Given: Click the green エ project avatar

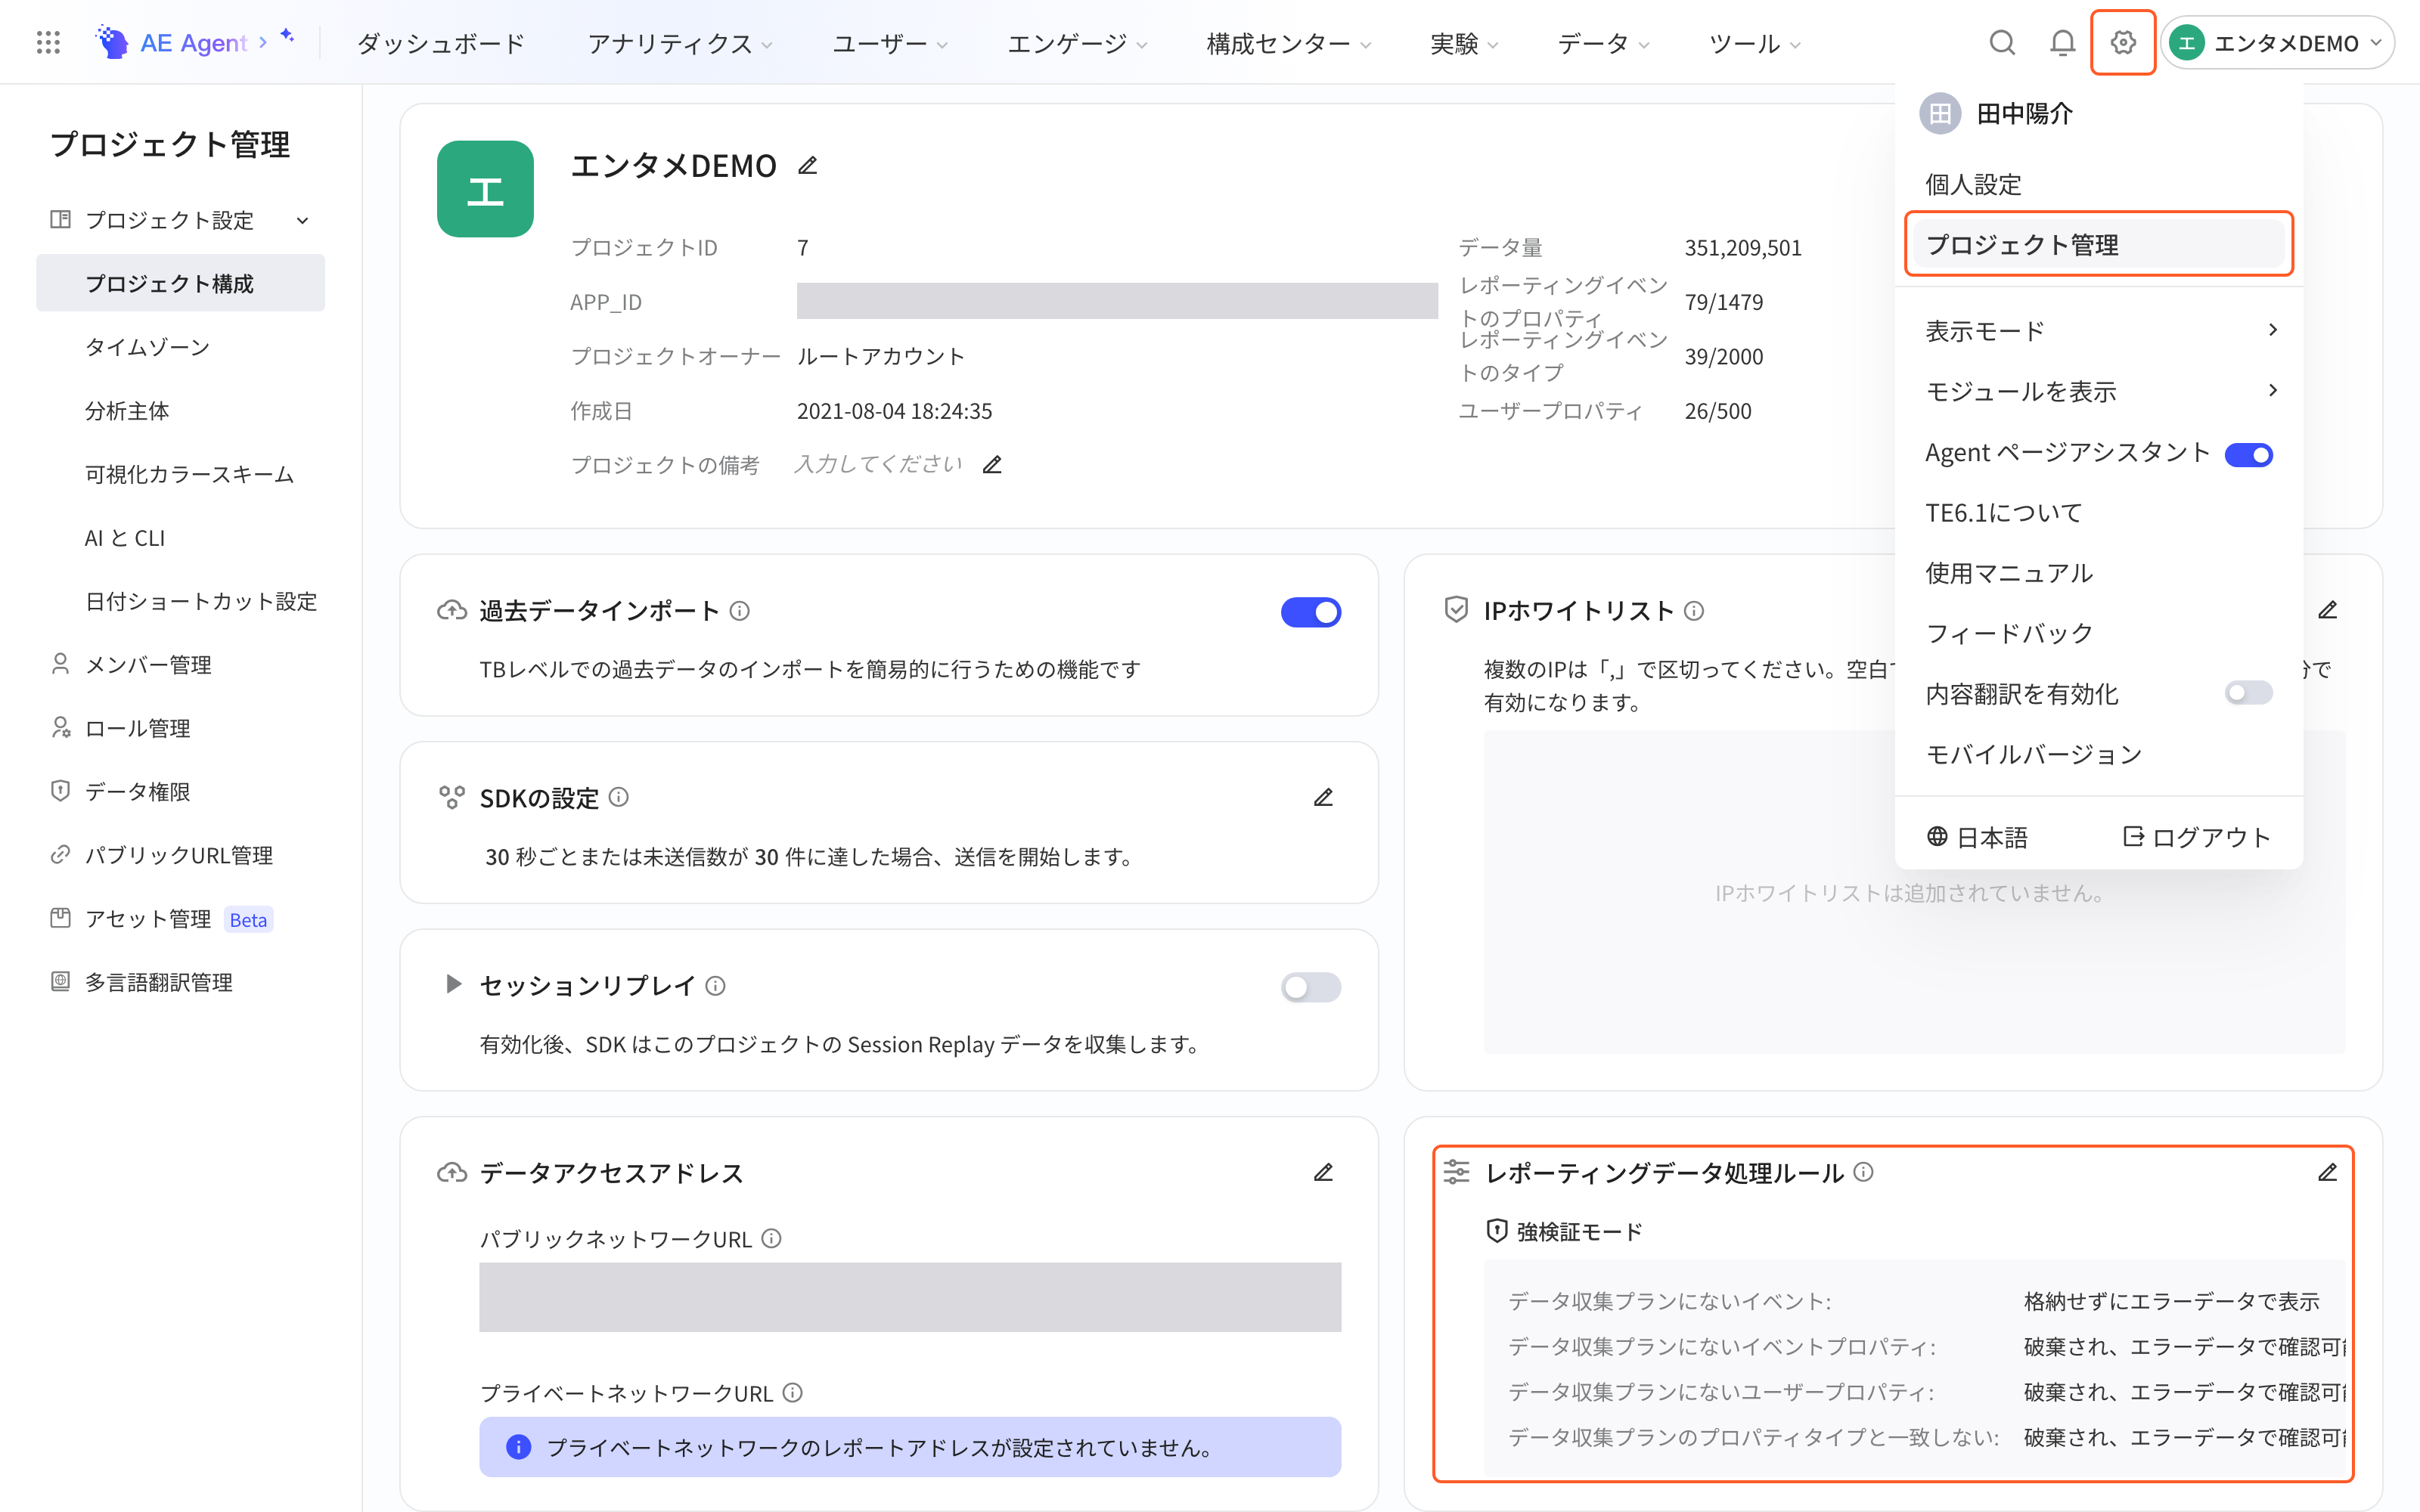Looking at the screenshot, I should point(485,189).
